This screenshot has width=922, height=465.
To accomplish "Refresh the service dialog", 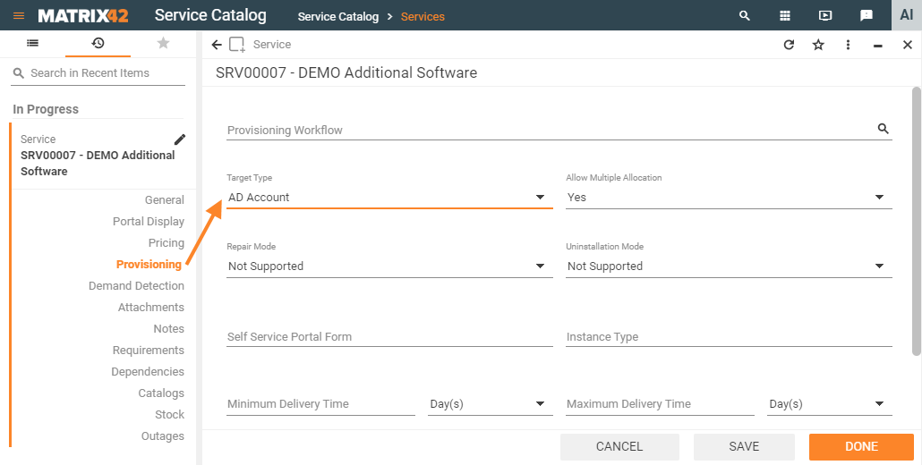I will (x=789, y=45).
